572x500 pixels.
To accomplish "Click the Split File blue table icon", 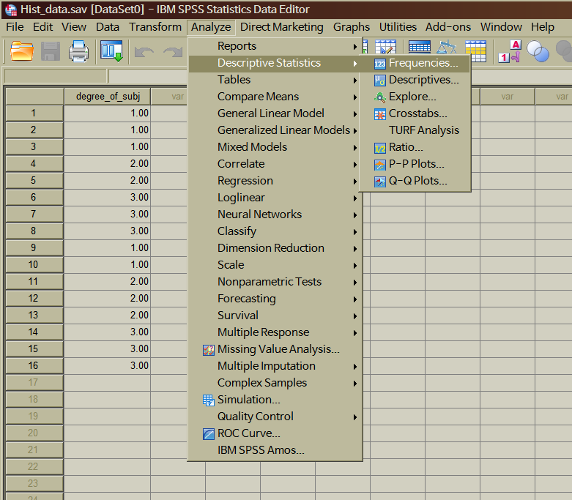I will 420,48.
